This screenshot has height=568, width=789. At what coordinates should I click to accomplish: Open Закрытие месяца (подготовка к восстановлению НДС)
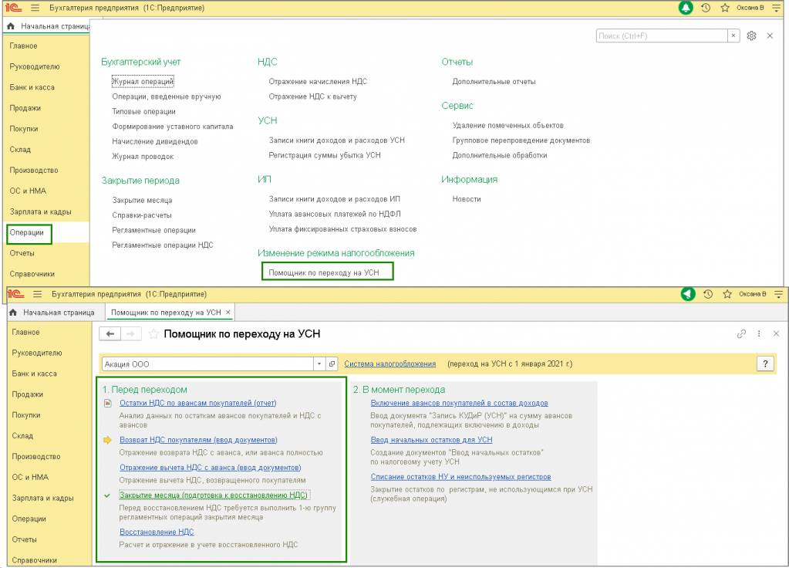click(x=214, y=495)
